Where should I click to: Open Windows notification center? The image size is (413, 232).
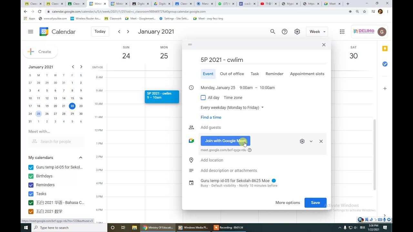385,227
